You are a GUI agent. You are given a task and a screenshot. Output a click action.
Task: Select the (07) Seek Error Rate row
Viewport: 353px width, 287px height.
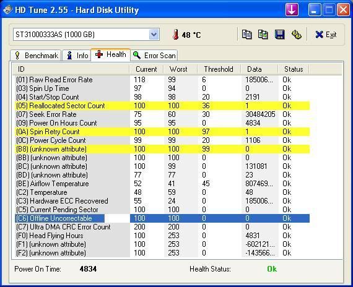[x=162, y=114]
